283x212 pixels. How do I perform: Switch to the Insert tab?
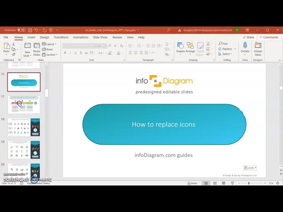coord(31,37)
